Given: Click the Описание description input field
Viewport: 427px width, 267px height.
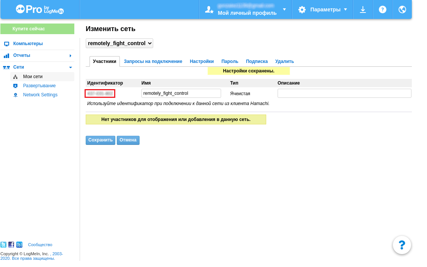Looking at the screenshot, I should point(344,93).
